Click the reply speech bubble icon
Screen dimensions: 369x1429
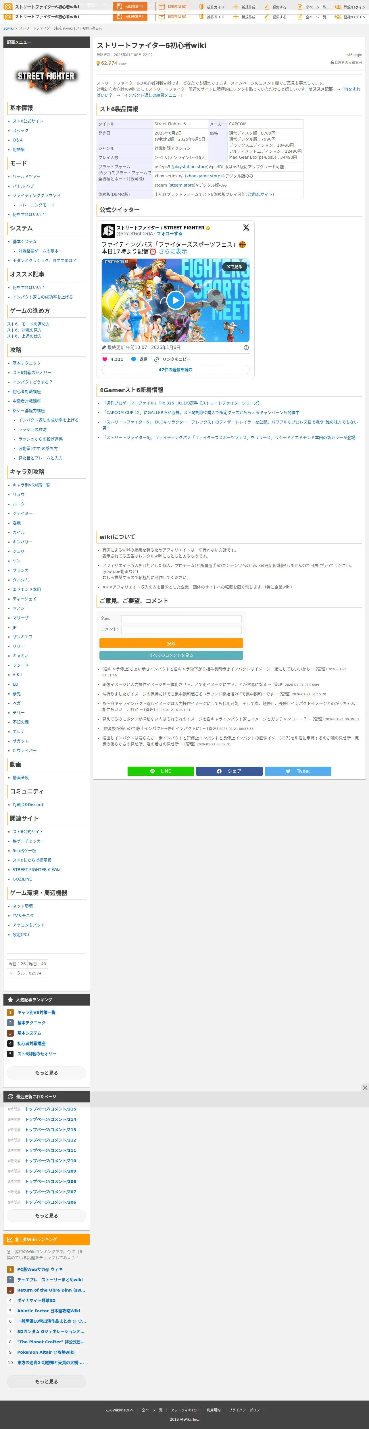tap(134, 359)
